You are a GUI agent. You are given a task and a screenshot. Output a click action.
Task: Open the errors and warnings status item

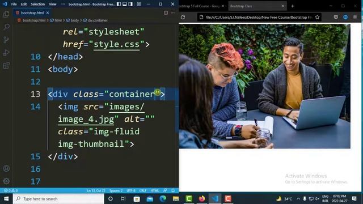pos(11,190)
